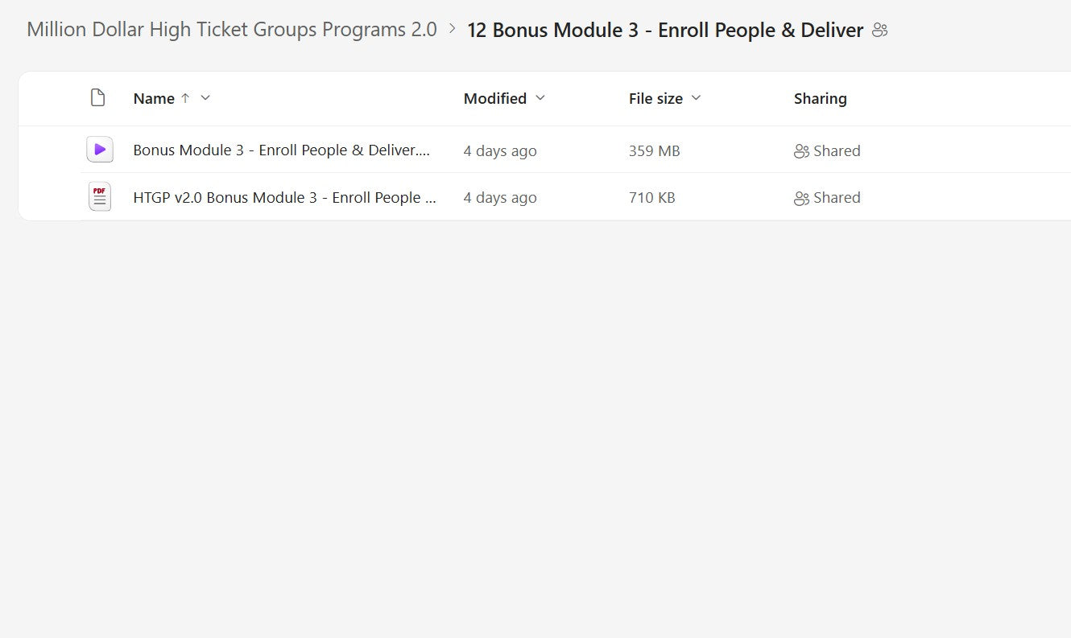Image resolution: width=1071 pixels, height=638 pixels.
Task: Click the people icon in the video row
Action: (801, 151)
